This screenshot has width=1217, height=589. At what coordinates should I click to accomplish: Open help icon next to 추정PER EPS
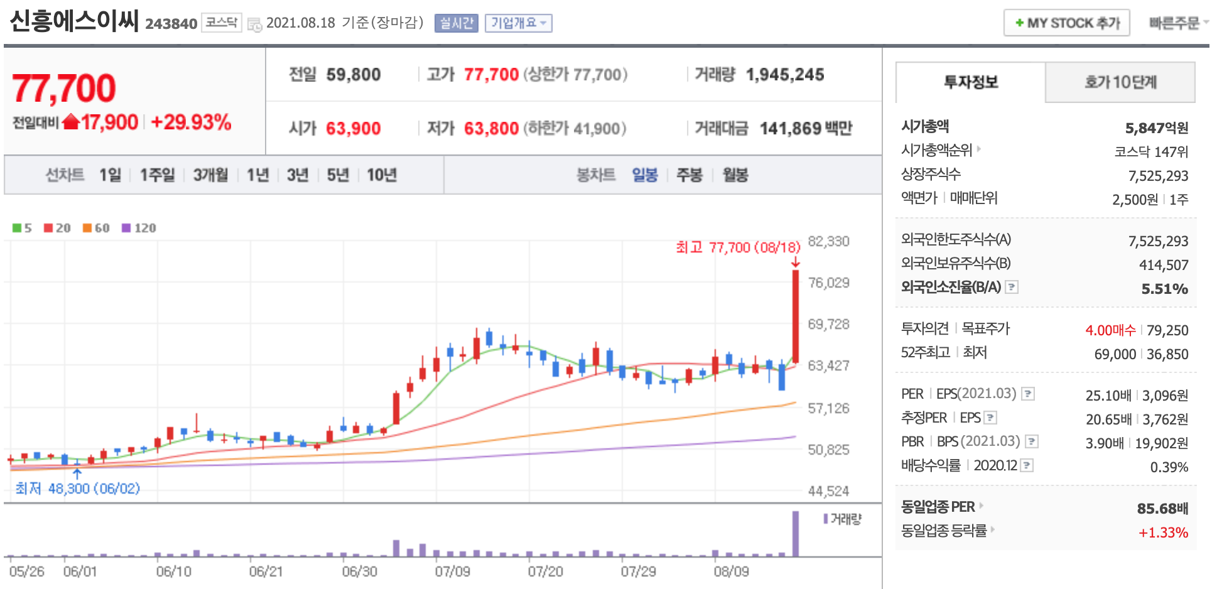pos(990,418)
